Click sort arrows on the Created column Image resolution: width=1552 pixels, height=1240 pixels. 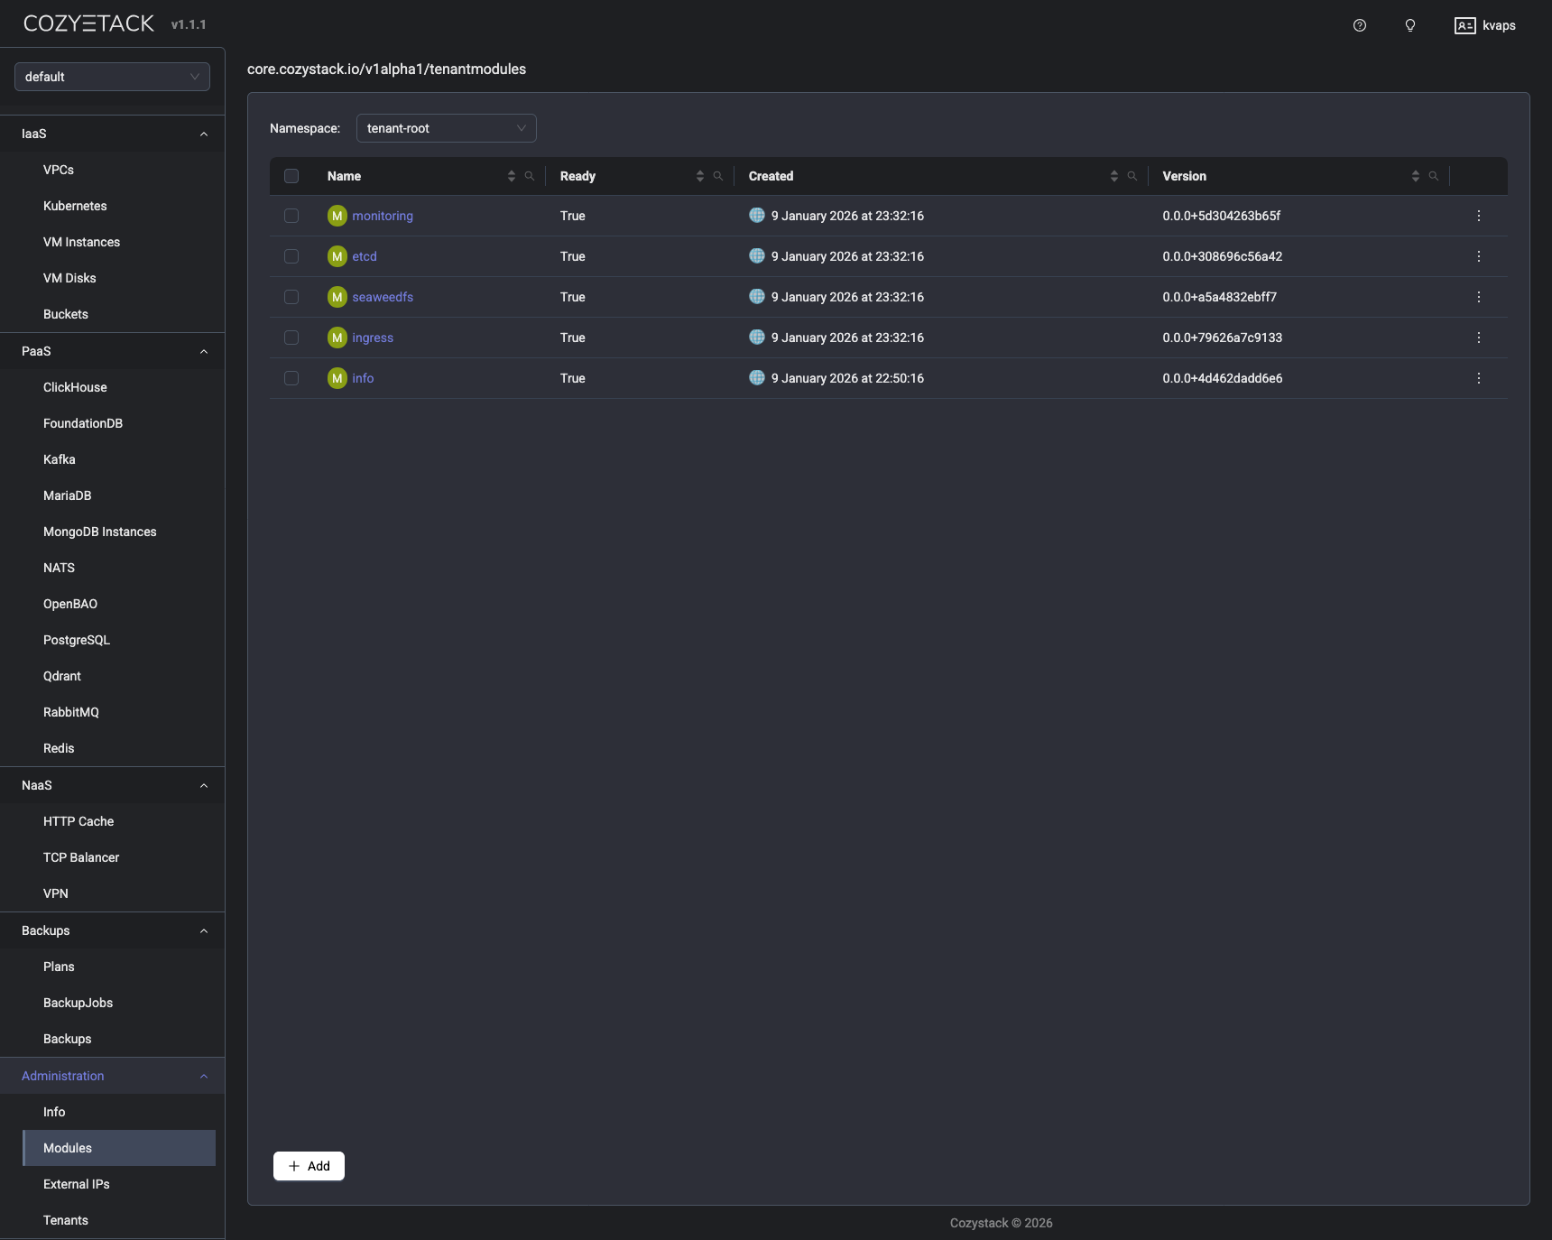(1113, 176)
